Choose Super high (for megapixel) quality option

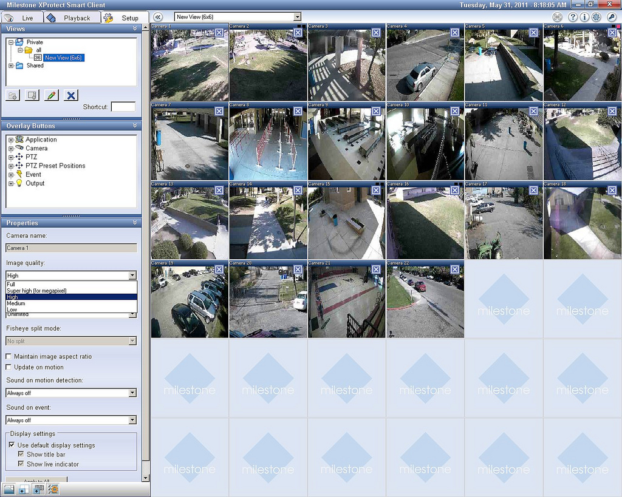[x=36, y=291]
